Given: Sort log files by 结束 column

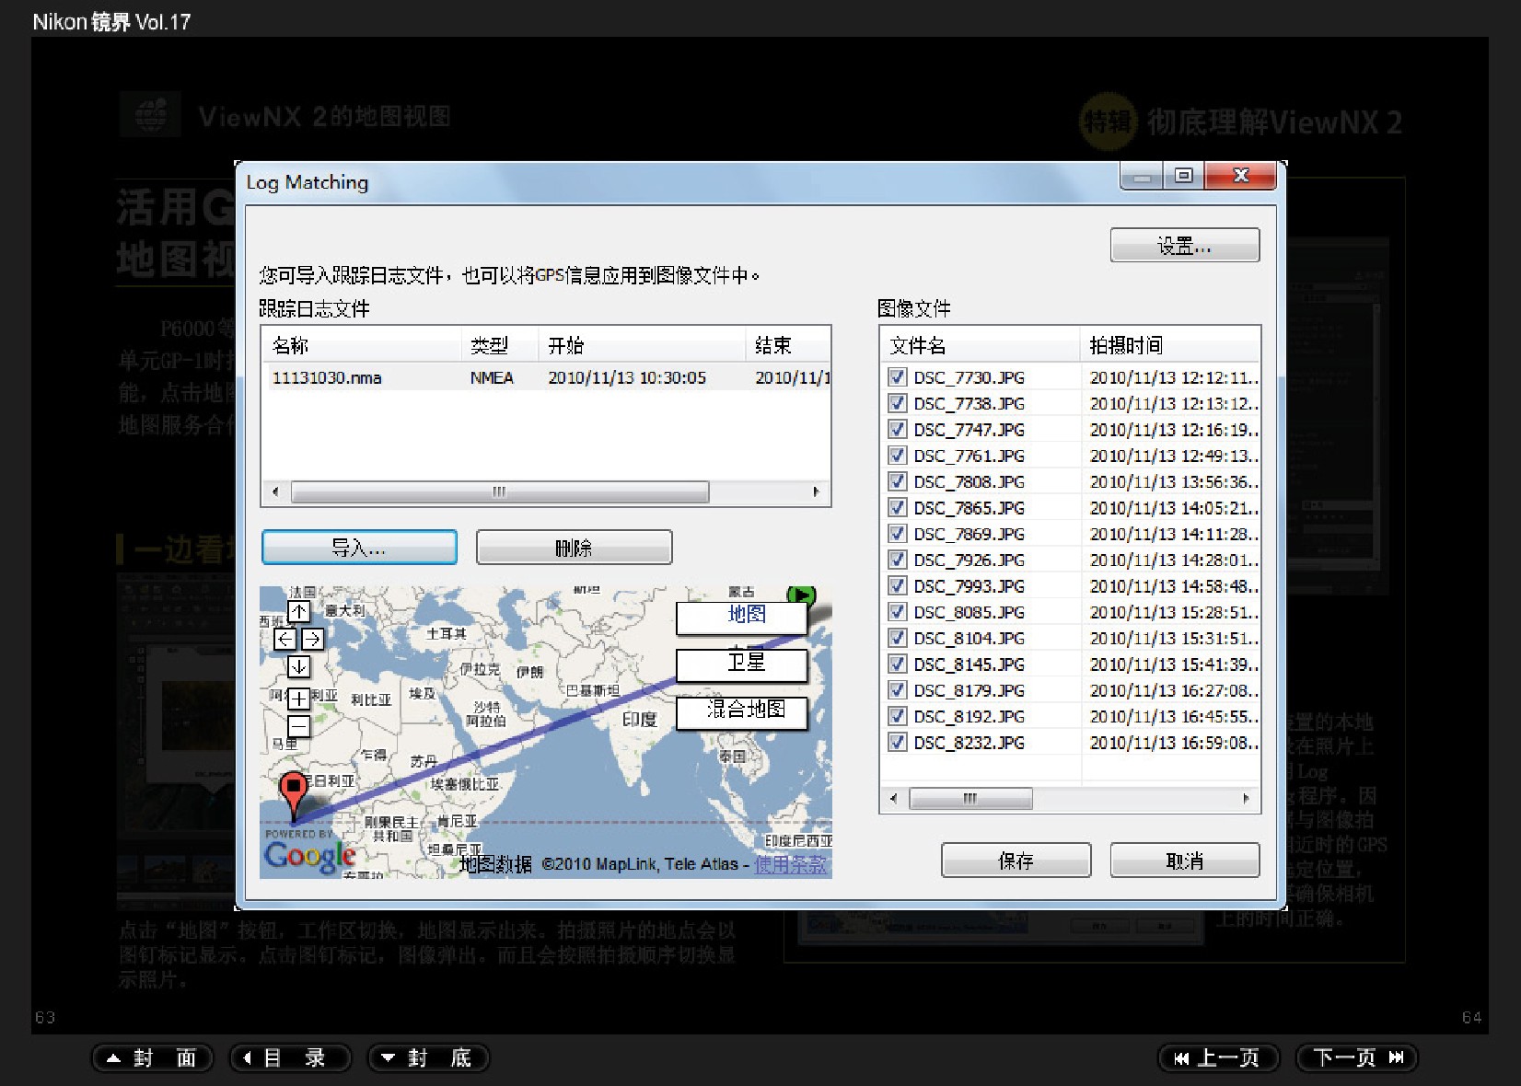Looking at the screenshot, I should pyautogui.click(x=788, y=345).
